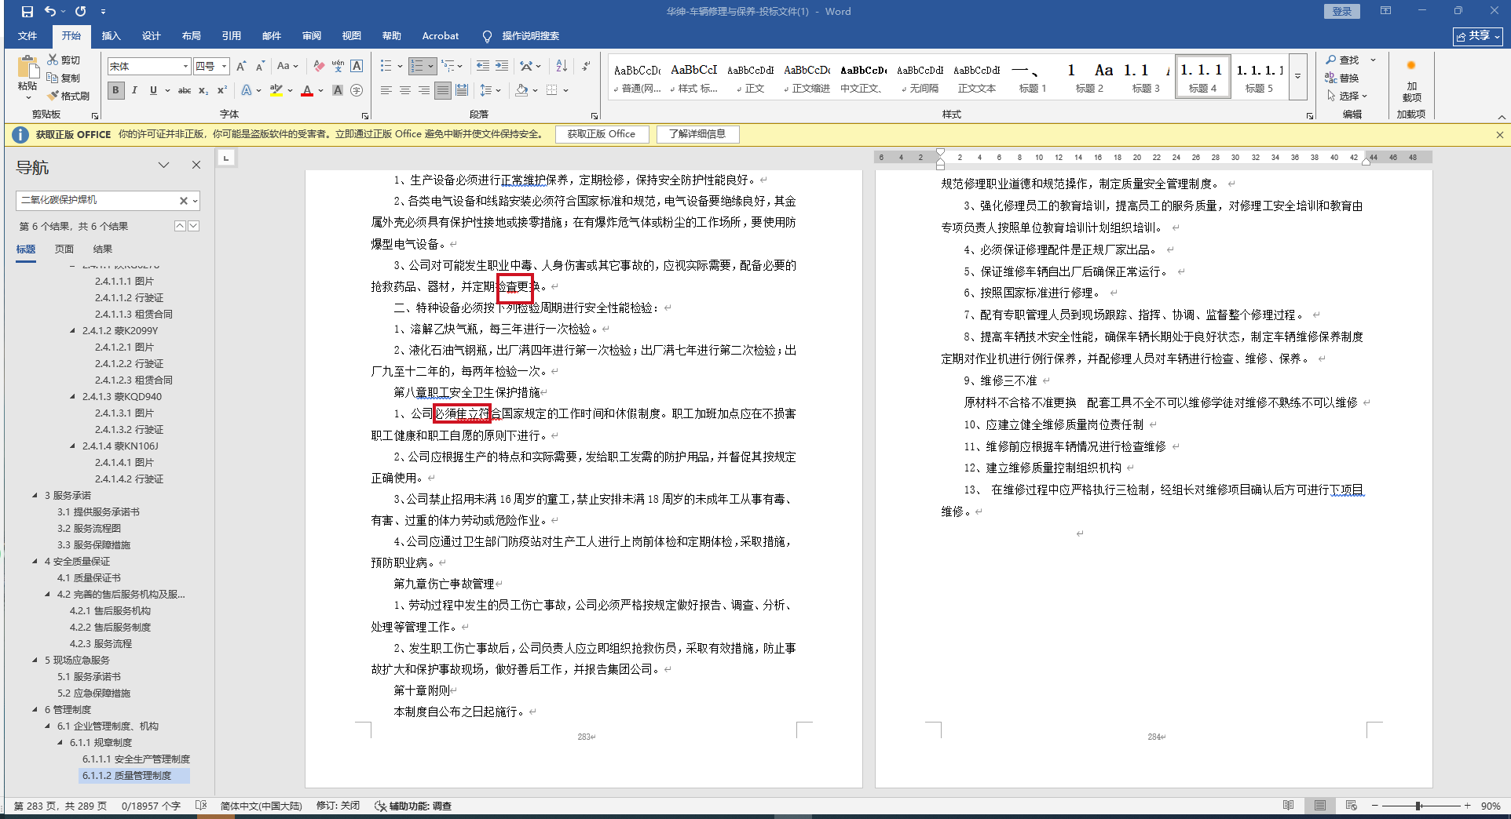Screen dimensions: 1511x819
Task: Toggle underline formatting
Action: click(153, 90)
